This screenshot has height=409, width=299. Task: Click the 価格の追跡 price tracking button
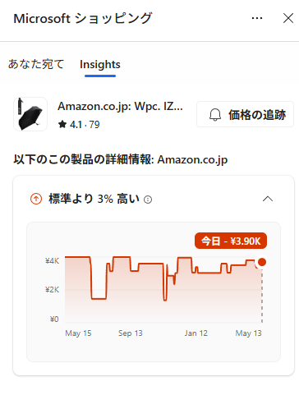point(245,114)
